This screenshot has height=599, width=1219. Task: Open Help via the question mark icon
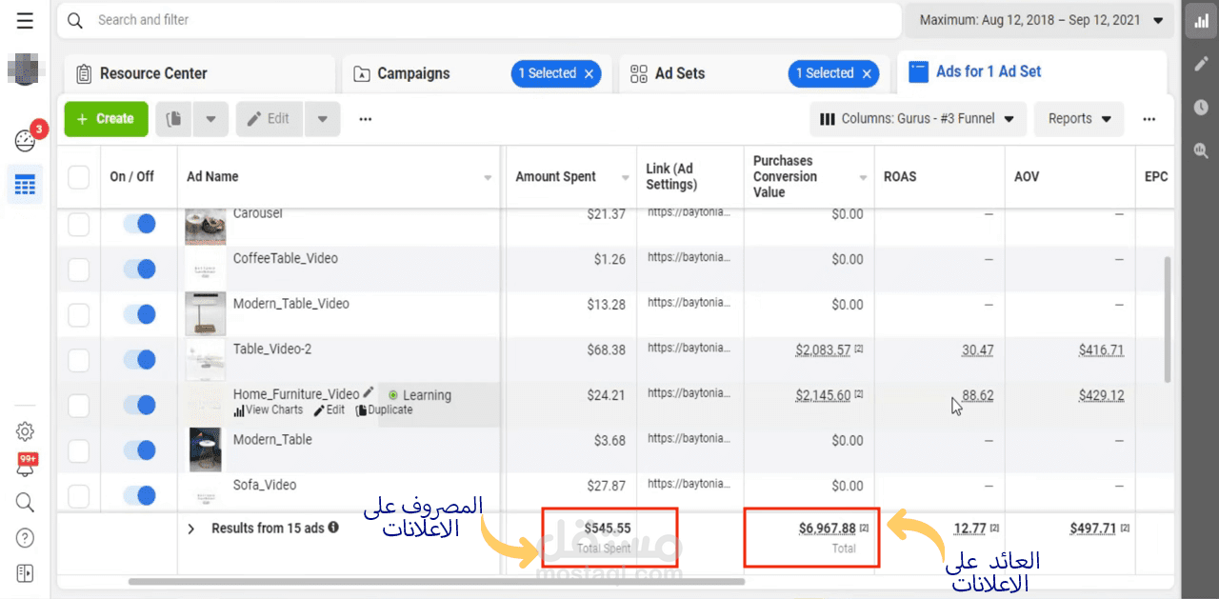[x=25, y=536]
